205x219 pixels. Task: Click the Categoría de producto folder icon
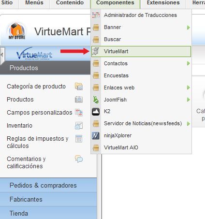(x=79, y=87)
